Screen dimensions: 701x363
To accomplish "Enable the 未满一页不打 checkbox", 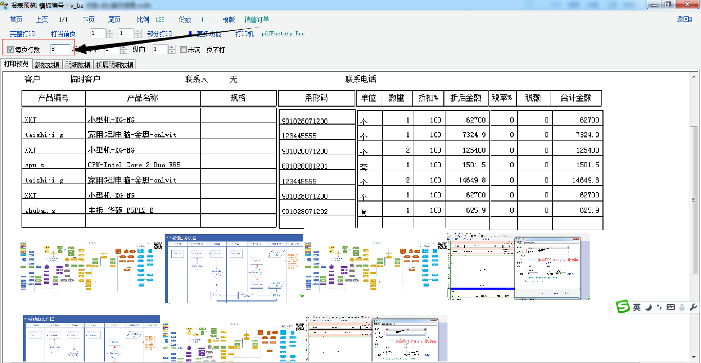I will click(184, 50).
